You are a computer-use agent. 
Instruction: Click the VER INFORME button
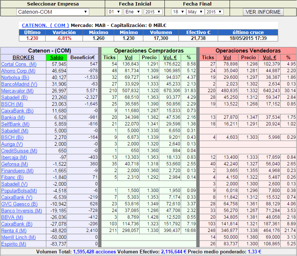pyautogui.click(x=263, y=12)
